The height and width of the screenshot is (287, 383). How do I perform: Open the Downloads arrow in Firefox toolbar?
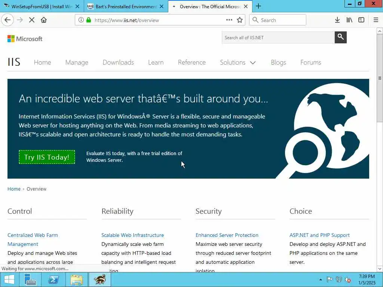point(337,20)
